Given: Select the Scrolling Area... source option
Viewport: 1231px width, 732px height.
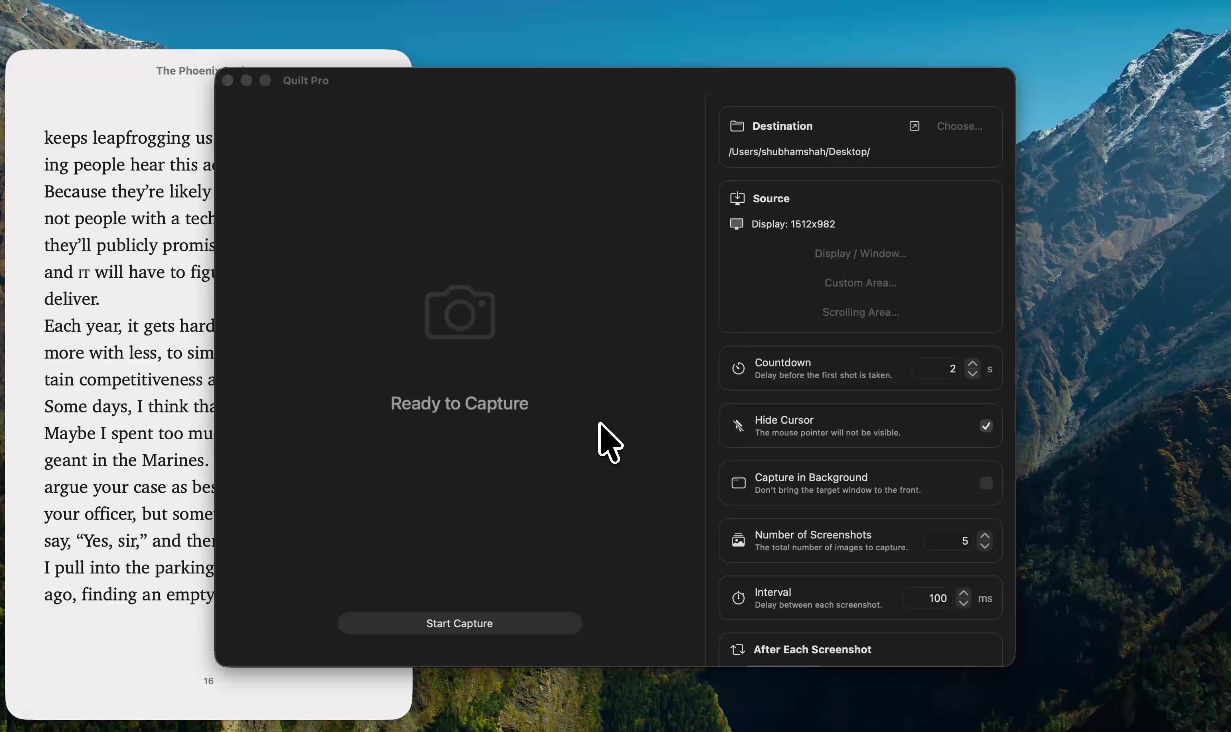Looking at the screenshot, I should coord(860,312).
